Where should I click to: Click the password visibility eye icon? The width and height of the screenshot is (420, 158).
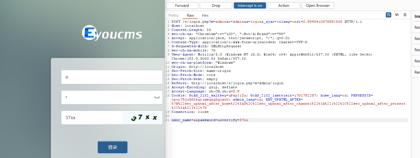coord(157,97)
